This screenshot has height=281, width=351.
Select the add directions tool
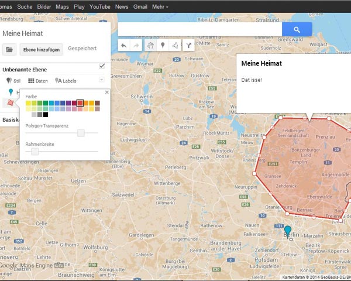(x=188, y=46)
